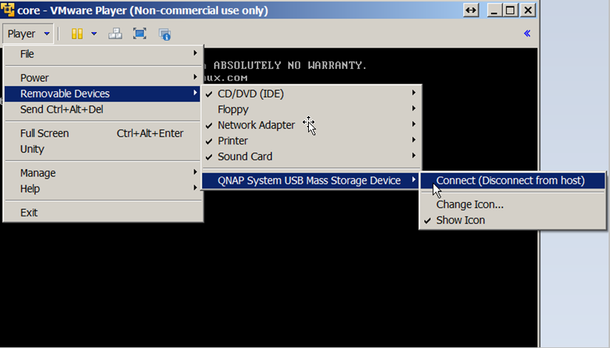Expand the arrow beside CD/DVD (IDE)
The width and height of the screenshot is (610, 348).
coord(414,93)
